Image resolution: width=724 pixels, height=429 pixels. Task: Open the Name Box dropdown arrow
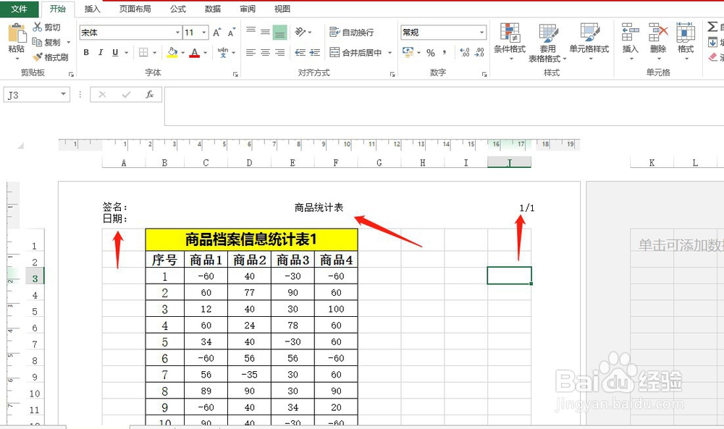tap(63, 95)
